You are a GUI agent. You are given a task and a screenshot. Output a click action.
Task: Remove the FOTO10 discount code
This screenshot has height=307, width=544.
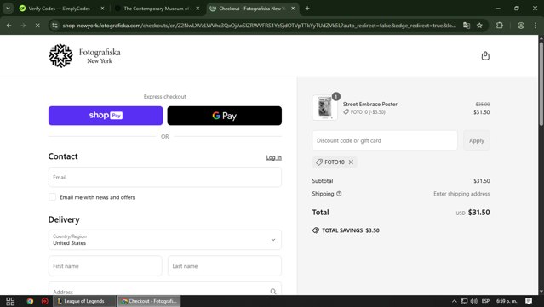pos(351,162)
